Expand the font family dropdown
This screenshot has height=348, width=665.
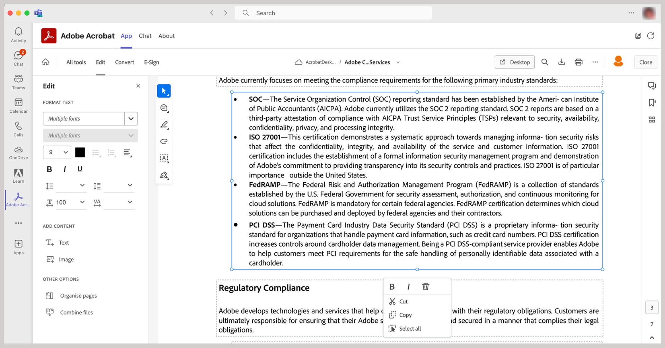[x=131, y=119]
